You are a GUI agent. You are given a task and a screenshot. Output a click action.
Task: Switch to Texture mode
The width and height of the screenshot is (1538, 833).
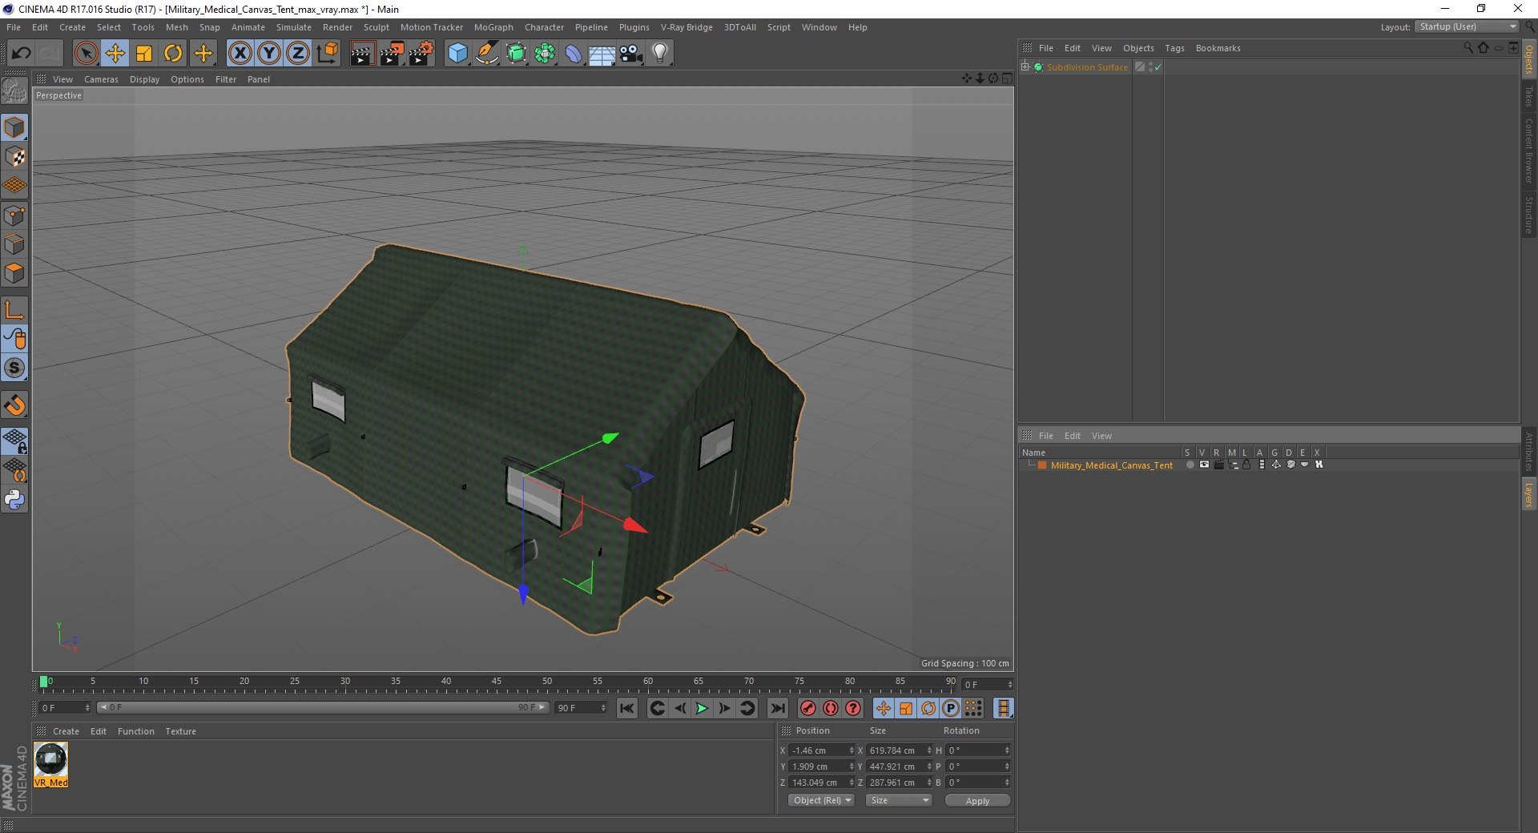pos(14,157)
